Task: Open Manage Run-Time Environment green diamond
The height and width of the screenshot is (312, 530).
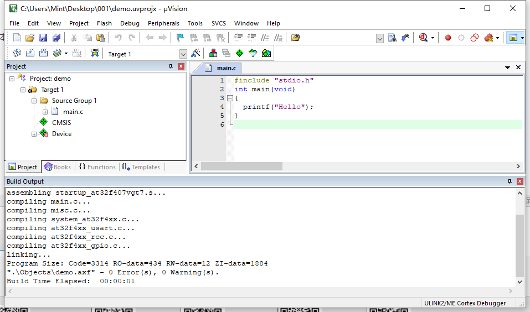Action: pos(239,53)
